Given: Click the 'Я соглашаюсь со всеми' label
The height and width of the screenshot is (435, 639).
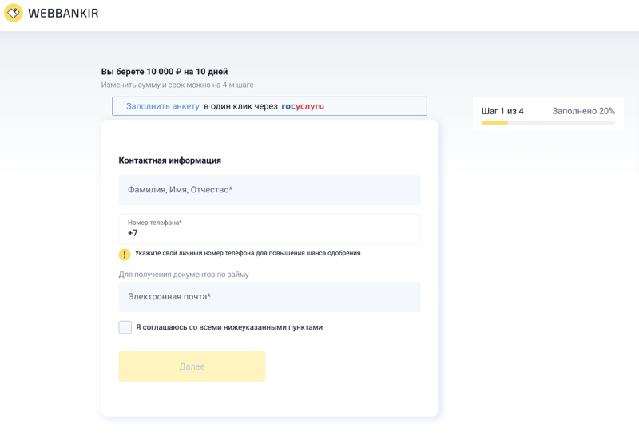Looking at the screenshot, I should (229, 327).
